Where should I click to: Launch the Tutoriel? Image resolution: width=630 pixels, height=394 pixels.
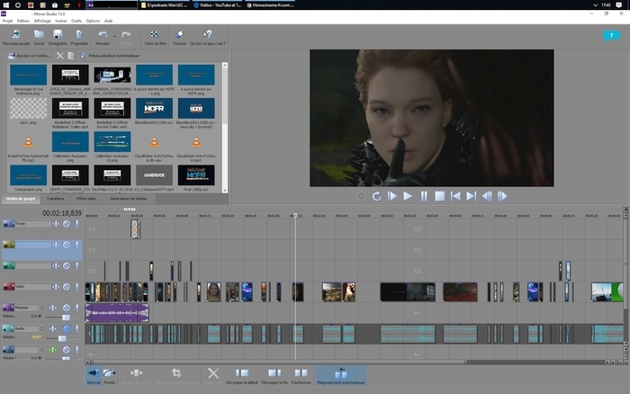179,38
